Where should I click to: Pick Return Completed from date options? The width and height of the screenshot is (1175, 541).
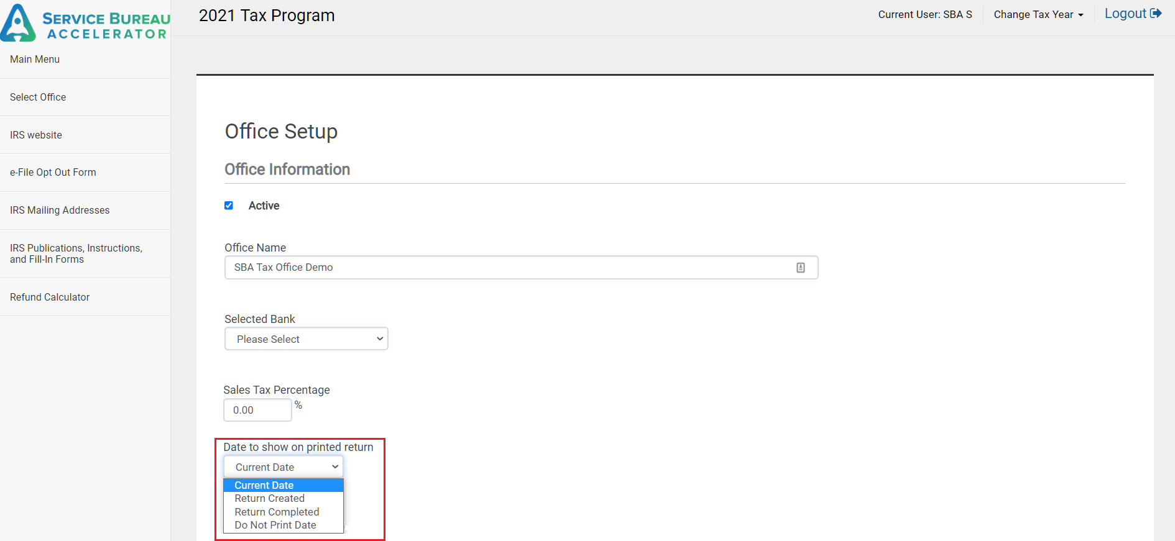click(277, 512)
